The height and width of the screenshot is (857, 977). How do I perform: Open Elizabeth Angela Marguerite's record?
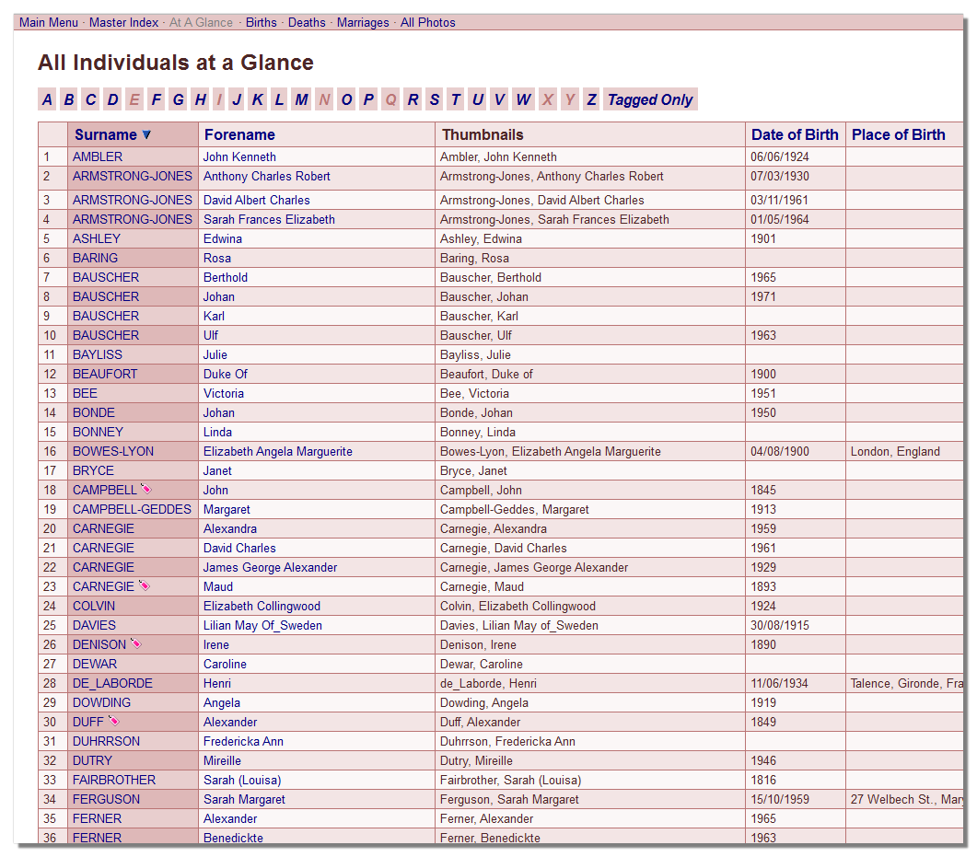277,451
